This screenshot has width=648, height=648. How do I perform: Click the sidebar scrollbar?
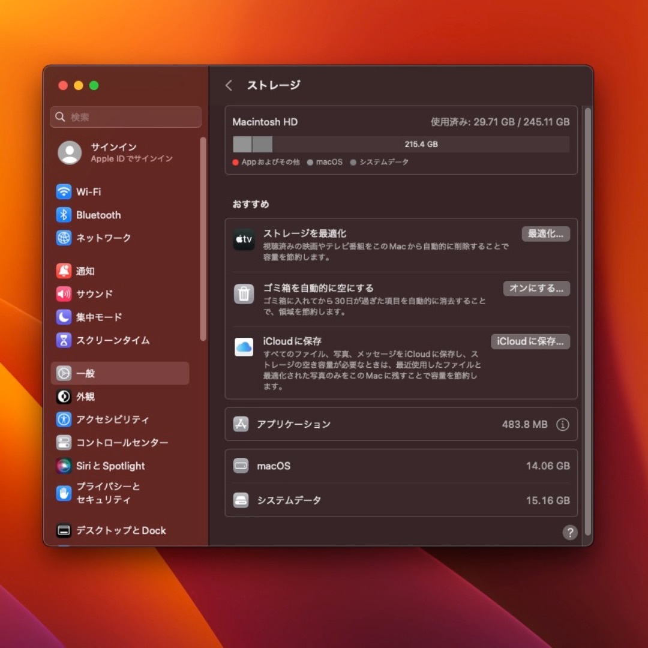[203, 239]
